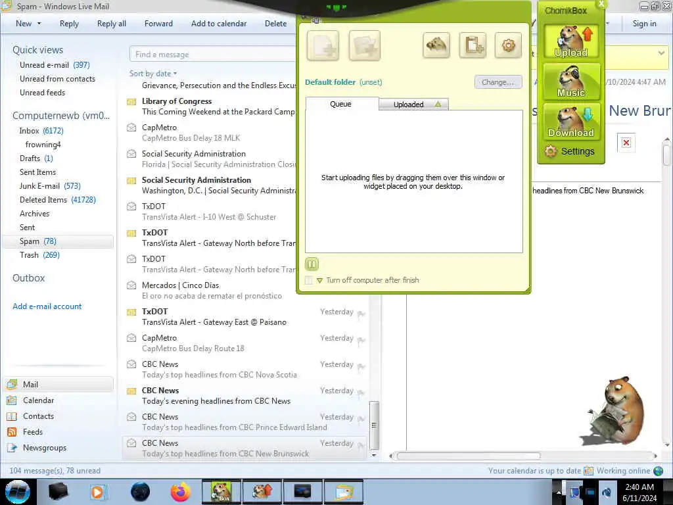Click the Feeds icon in the bottom navigation

tap(12, 431)
